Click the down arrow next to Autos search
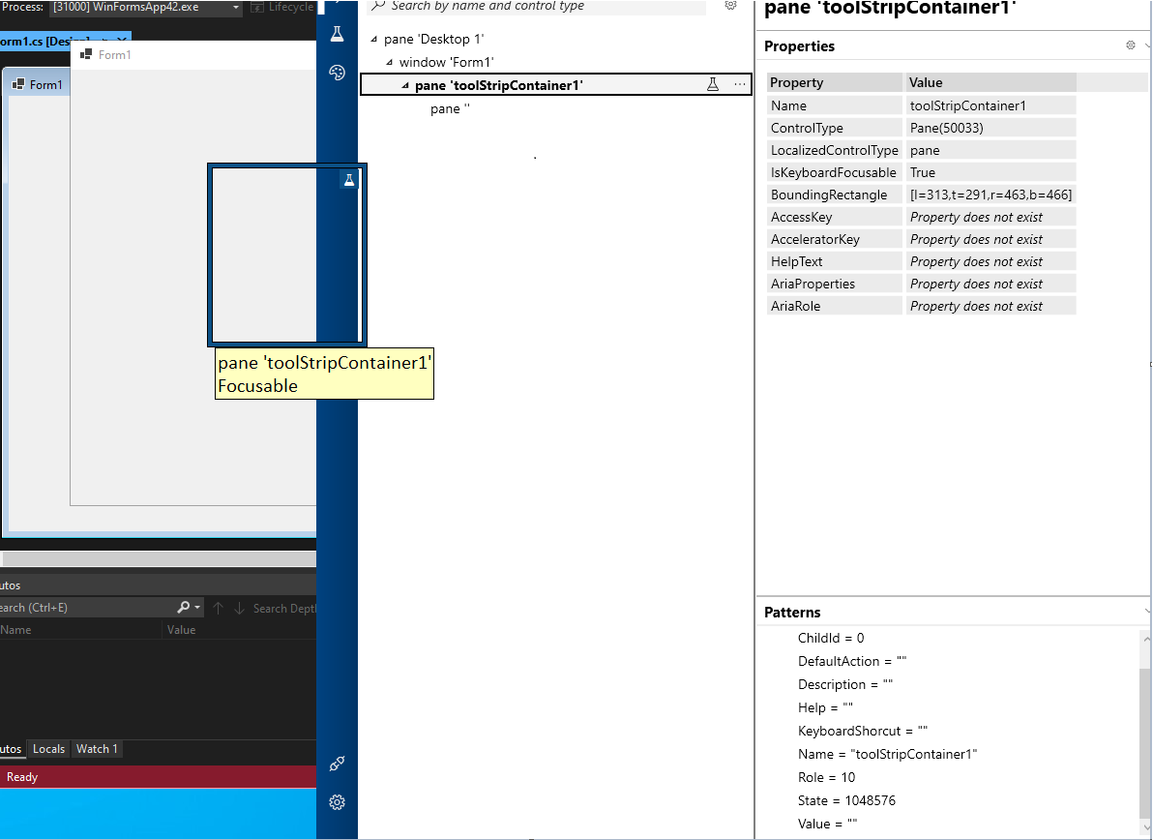Screen dimensions: 1153x840 239,608
